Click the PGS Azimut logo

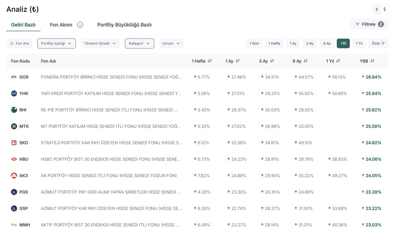pyautogui.click(x=14, y=192)
